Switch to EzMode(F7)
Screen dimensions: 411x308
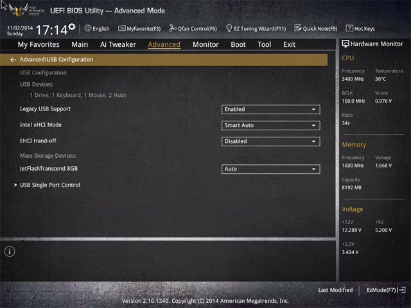pos(386,290)
